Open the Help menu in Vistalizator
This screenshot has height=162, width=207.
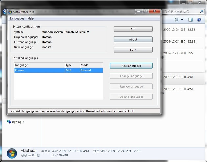(x=31, y=18)
